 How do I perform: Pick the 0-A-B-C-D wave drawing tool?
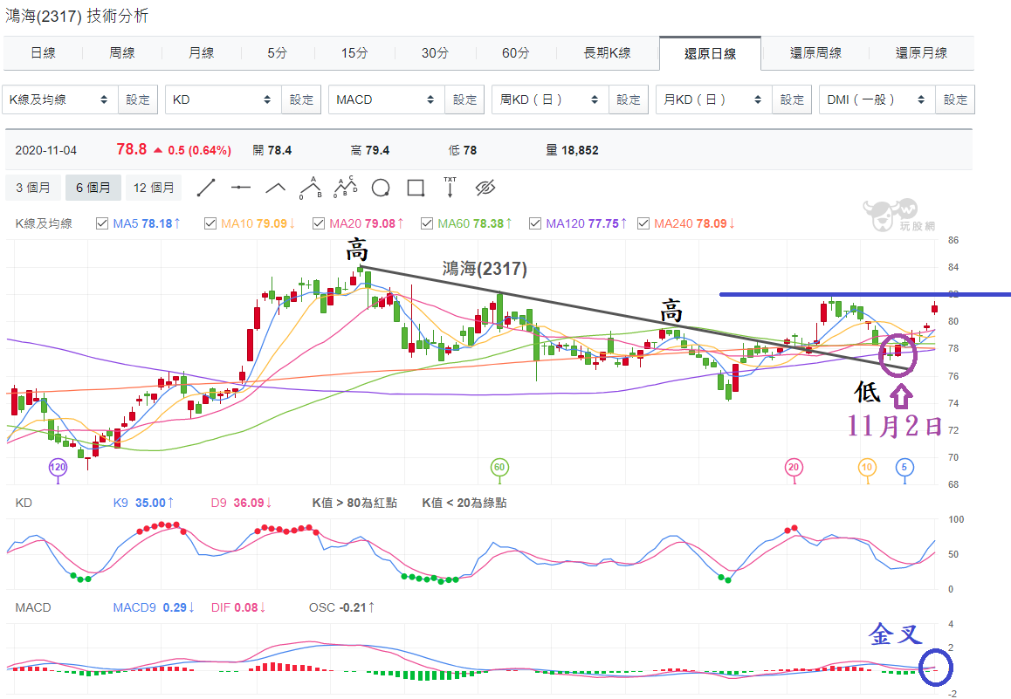tap(346, 188)
